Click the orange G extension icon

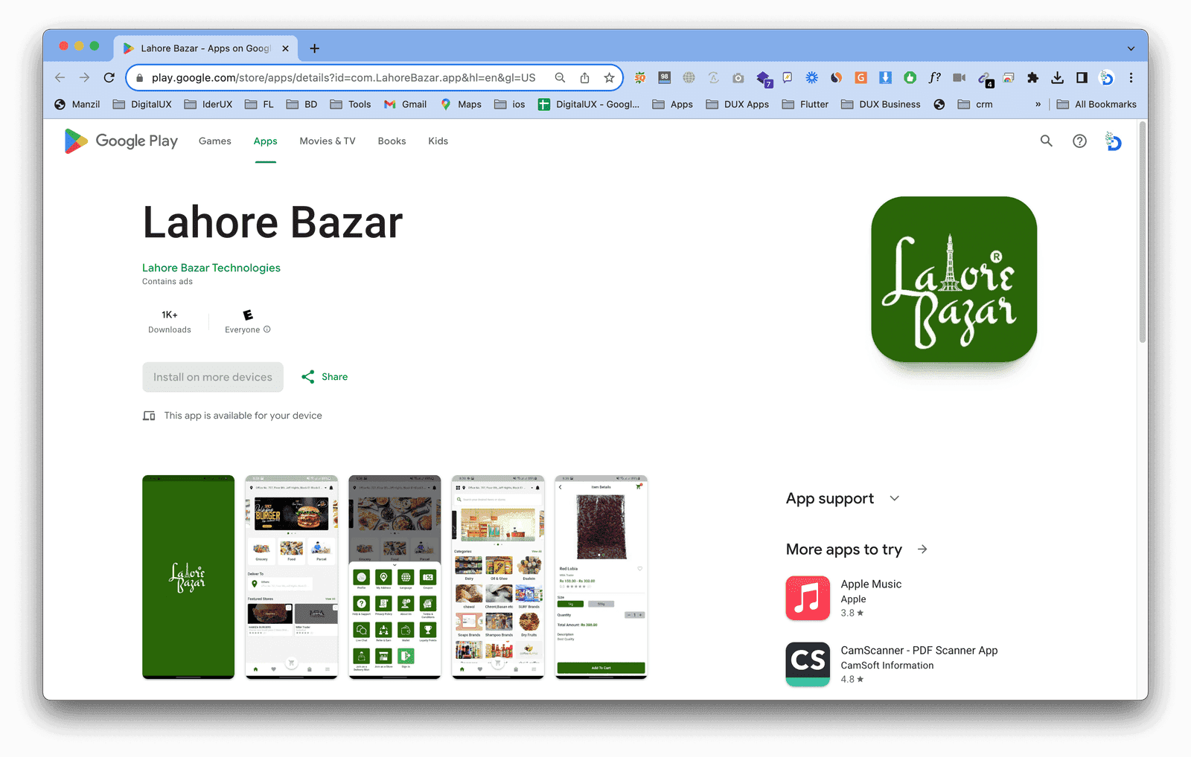click(860, 77)
